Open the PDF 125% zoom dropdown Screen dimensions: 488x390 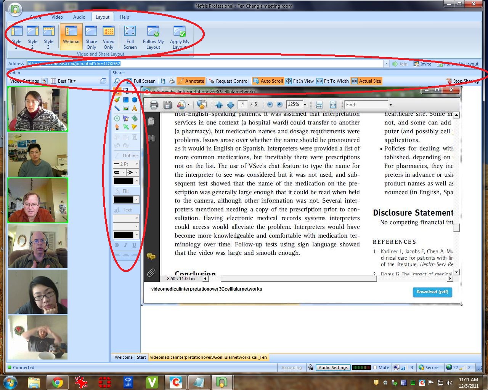(305, 105)
